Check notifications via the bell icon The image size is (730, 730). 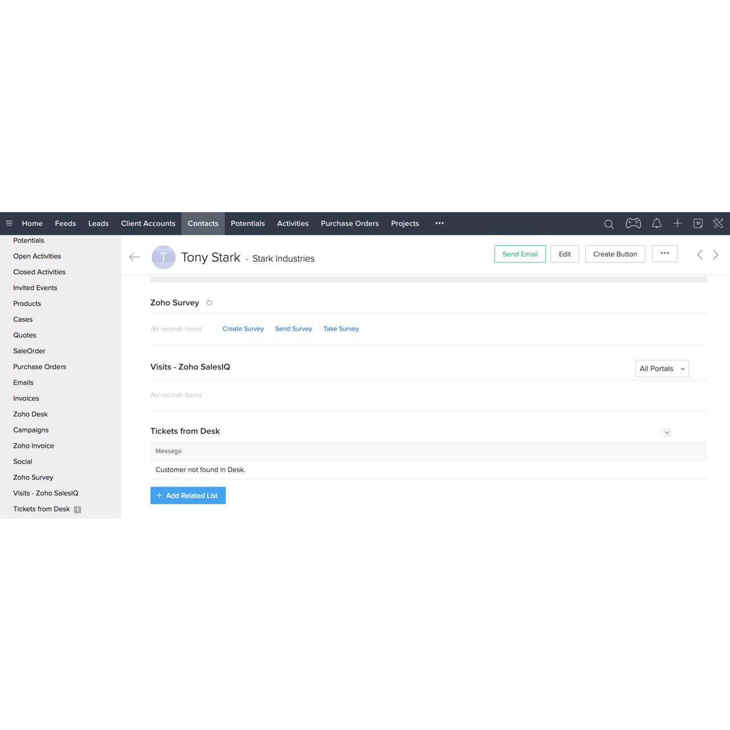[657, 224]
